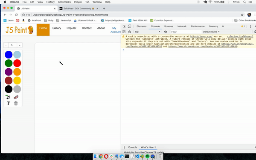The height and width of the screenshot is (160, 256).
Task: Open the DevTools three-dot menu
Action: click(250, 26)
